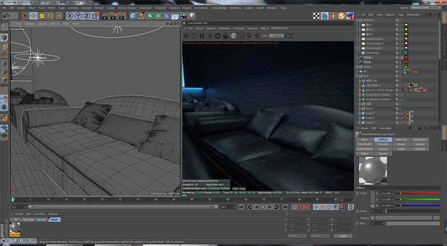Viewport: 447px width, 246px height.
Task: Open the Chn channel dropdown
Action: [277, 36]
